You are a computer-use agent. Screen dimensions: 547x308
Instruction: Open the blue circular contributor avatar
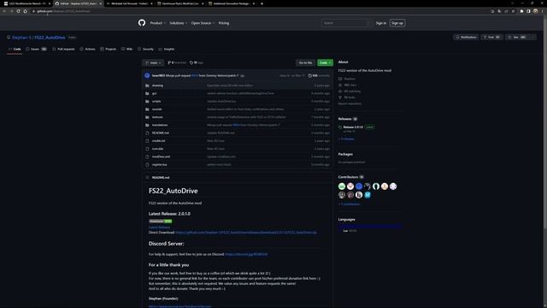tap(359, 187)
